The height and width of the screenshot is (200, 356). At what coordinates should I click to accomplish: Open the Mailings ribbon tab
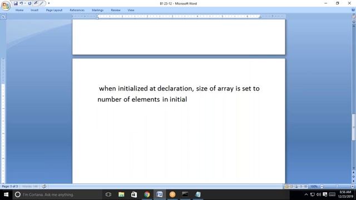pyautogui.click(x=98, y=10)
